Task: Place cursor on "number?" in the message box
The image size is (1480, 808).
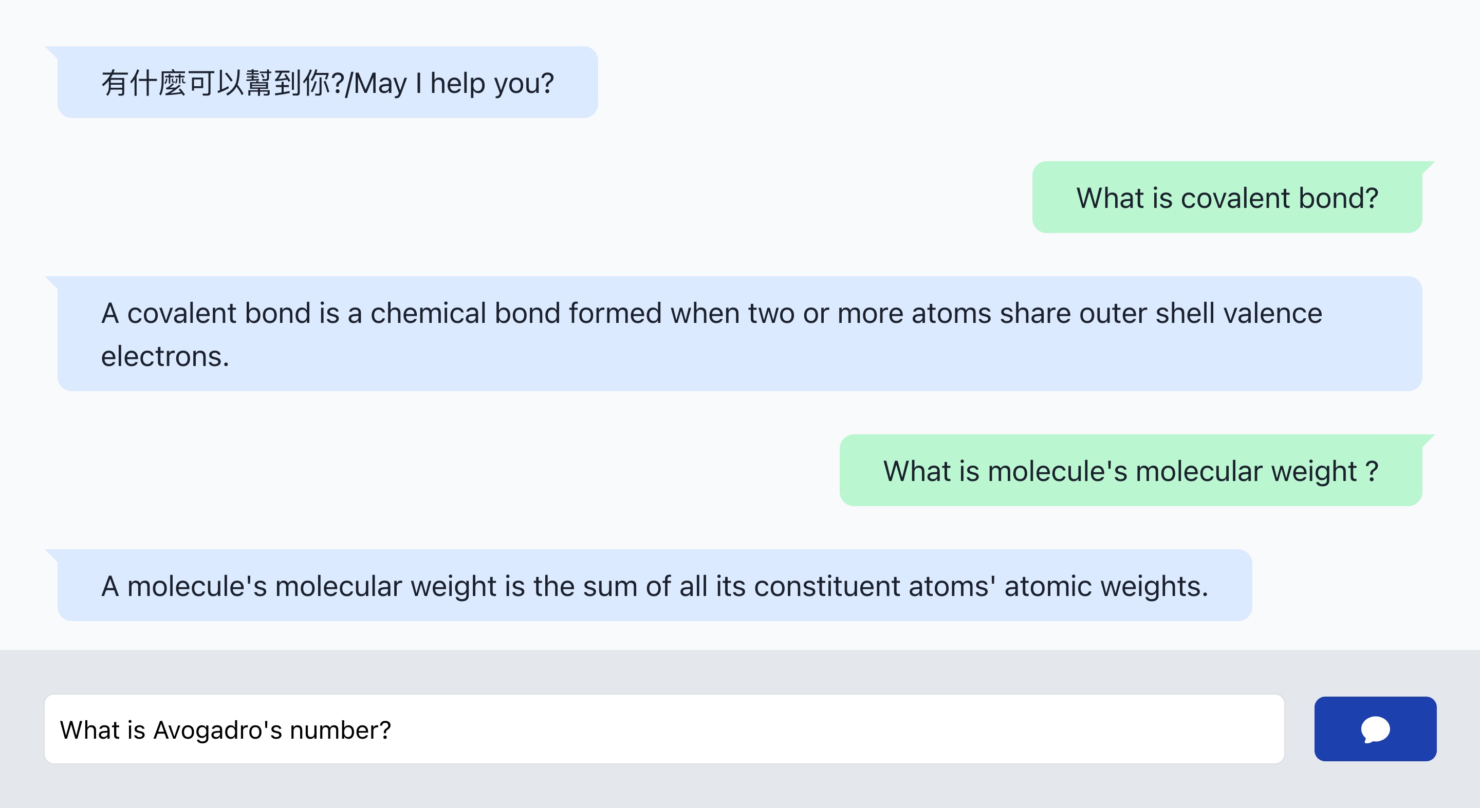Action: pyautogui.click(x=340, y=730)
